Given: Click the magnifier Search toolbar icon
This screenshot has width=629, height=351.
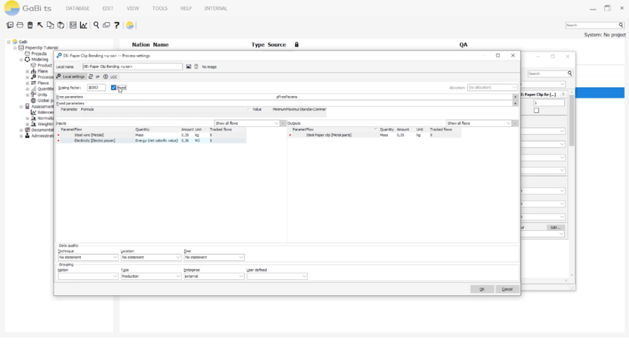Looking at the screenshot, I should [96, 25].
